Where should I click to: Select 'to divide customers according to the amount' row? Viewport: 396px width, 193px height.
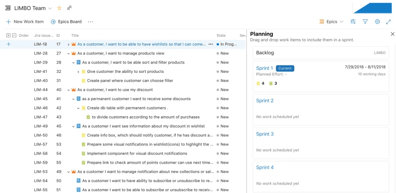tap(123, 117)
